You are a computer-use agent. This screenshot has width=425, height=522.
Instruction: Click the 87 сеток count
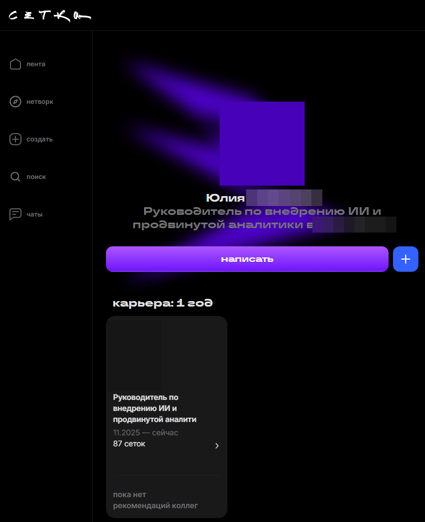point(129,444)
